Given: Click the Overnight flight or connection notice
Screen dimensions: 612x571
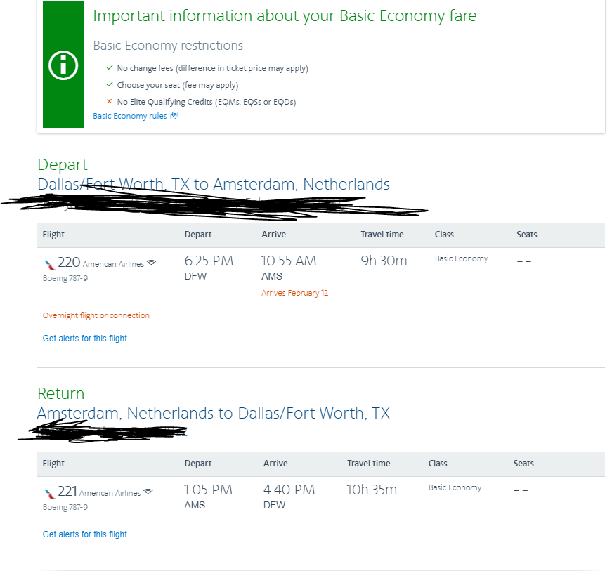Looking at the screenshot, I should (96, 316).
